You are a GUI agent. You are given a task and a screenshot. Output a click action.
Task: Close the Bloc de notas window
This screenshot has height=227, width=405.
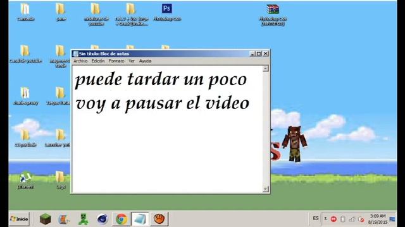coord(266,54)
